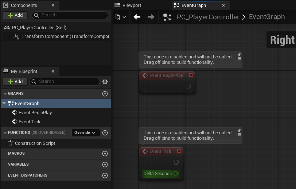Click the My Blueprint settings gear icon
Image resolution: width=296 pixels, height=189 pixels.
(x=105, y=82)
